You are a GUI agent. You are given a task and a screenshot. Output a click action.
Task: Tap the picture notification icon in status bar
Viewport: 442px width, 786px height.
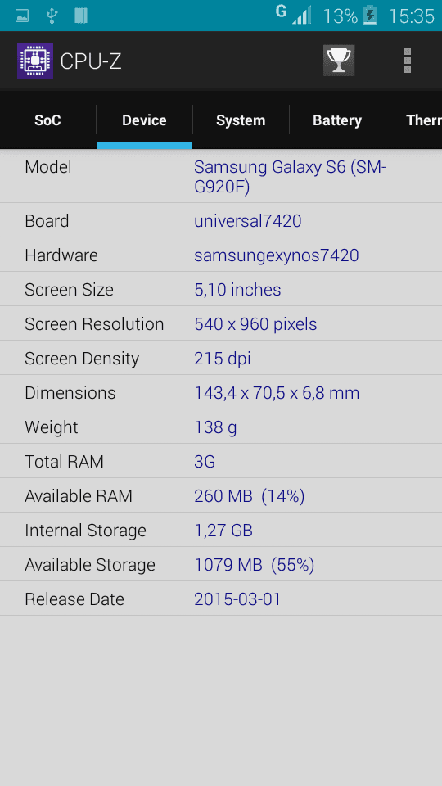(x=22, y=16)
